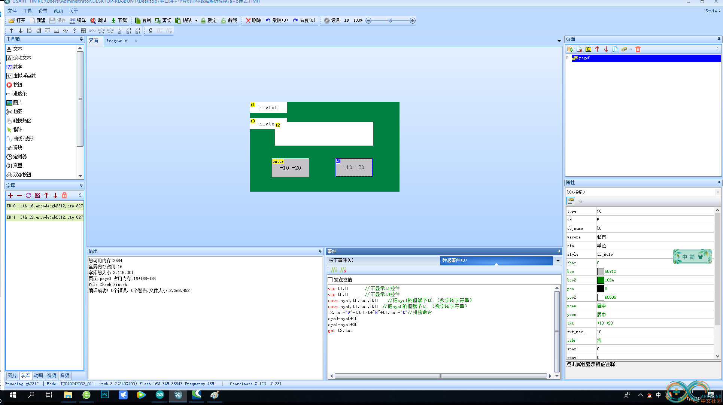Click the zoom in plus icon
Image resolution: width=723 pixels, height=405 pixels.
click(x=412, y=21)
